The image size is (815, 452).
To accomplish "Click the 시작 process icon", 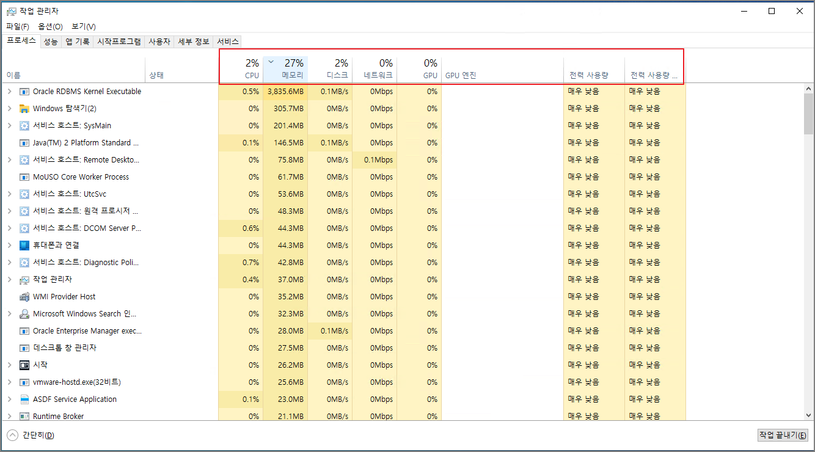I will pyautogui.click(x=24, y=365).
